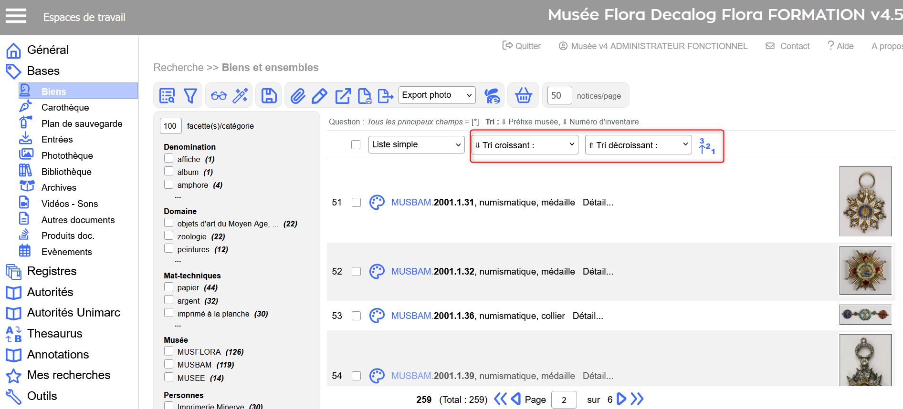This screenshot has height=409, width=903.
Task: Click the pencil edit icon
Action: tap(319, 96)
